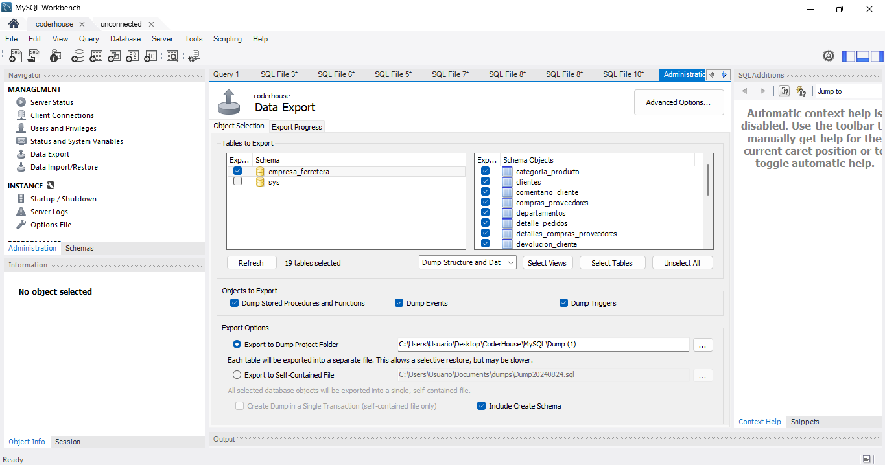This screenshot has height=465, width=885.
Task: Create new function toolbar icon
Action: 150,56
